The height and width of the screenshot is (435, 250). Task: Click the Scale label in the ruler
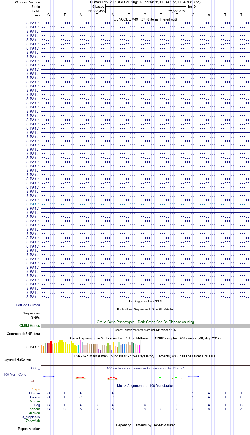(36, 7)
